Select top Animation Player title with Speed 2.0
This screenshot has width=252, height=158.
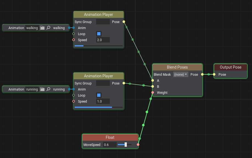[99, 15]
